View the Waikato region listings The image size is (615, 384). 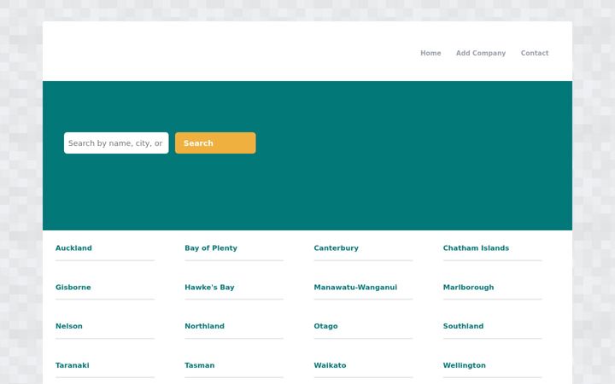(x=330, y=365)
